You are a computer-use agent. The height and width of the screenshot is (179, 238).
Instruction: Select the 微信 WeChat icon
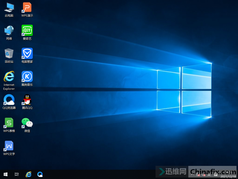(27, 125)
